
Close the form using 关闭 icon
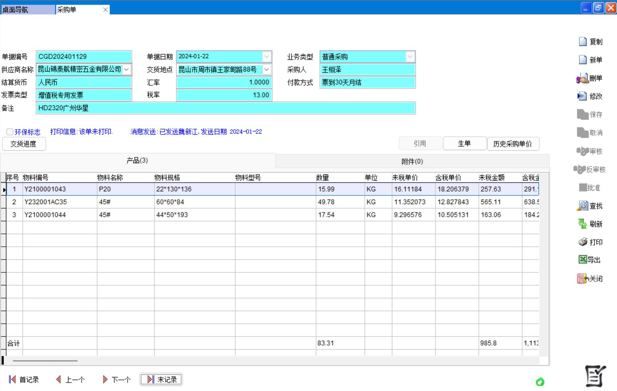pos(582,278)
